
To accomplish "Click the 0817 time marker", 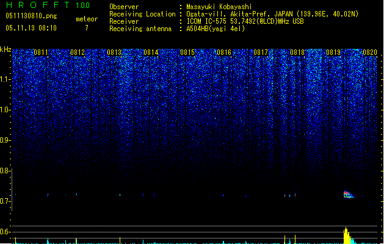I will pos(261,52).
